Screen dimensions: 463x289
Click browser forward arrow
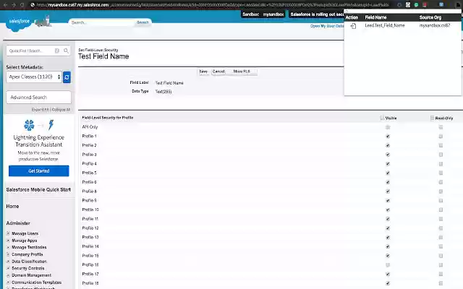pyautogui.click(x=14, y=5)
